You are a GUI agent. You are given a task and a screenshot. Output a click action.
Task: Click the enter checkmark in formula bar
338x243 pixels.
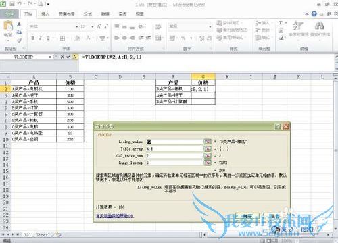click(68, 57)
